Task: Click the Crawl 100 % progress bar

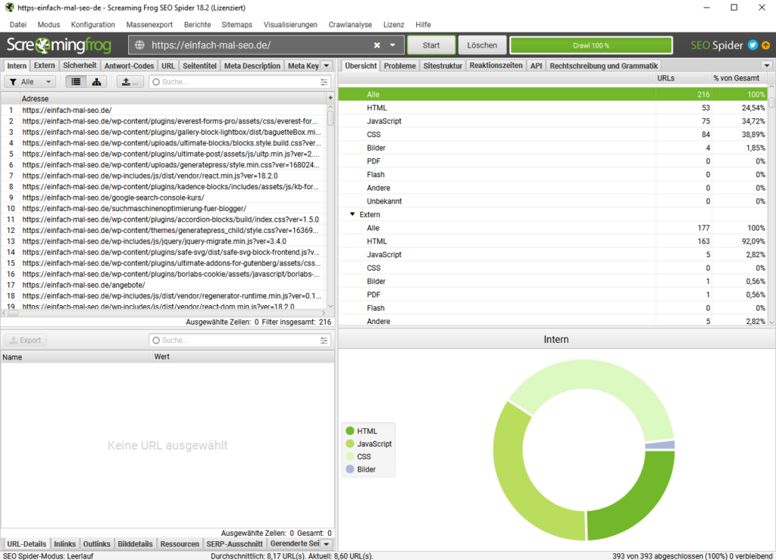Action: (x=591, y=45)
